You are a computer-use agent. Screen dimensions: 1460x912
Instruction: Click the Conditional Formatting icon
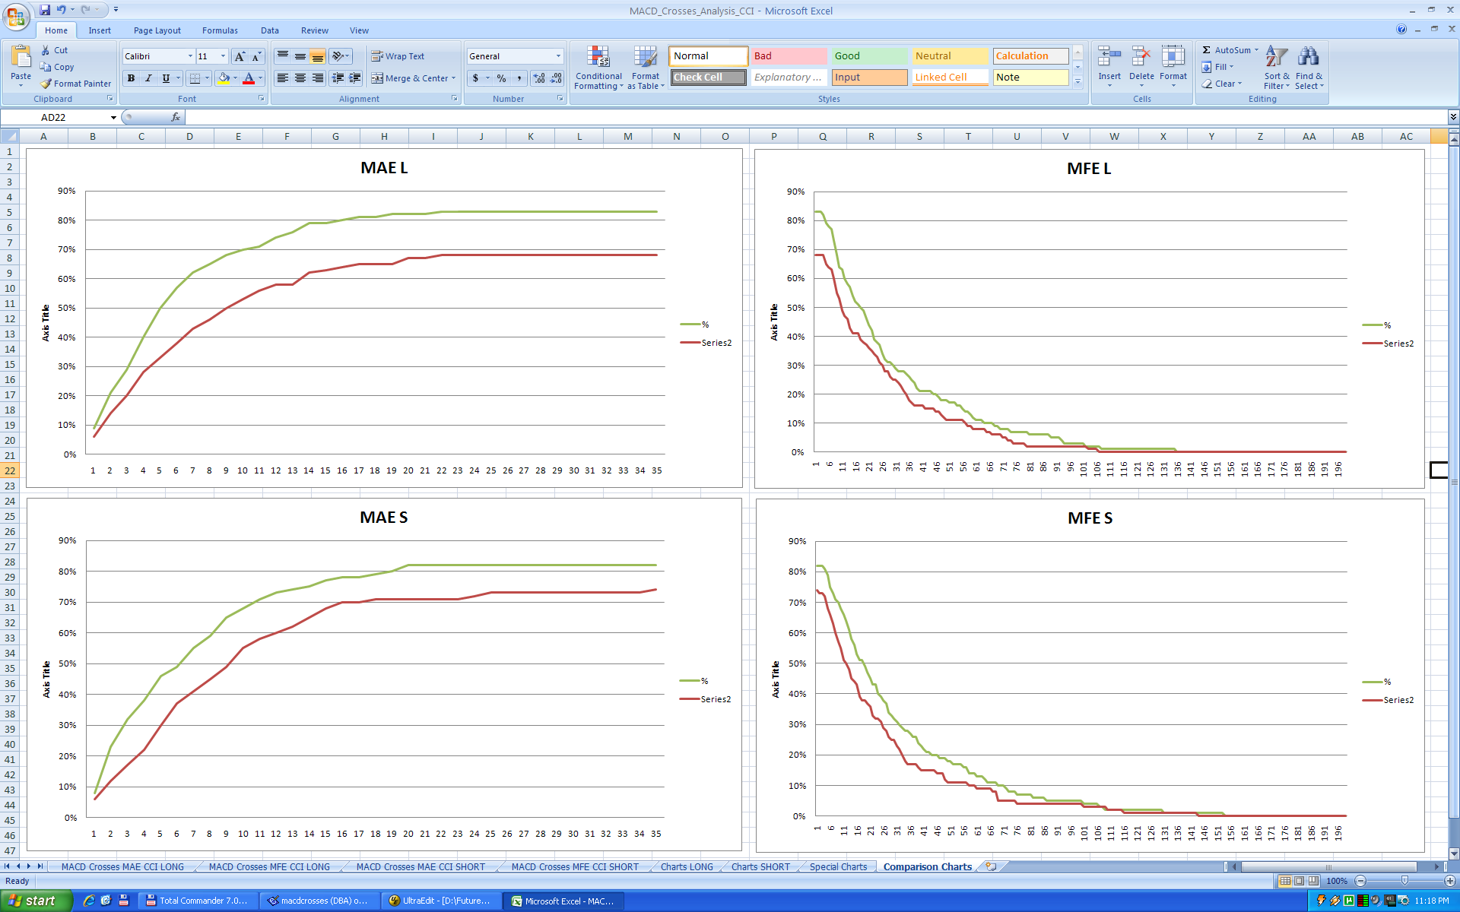598,59
